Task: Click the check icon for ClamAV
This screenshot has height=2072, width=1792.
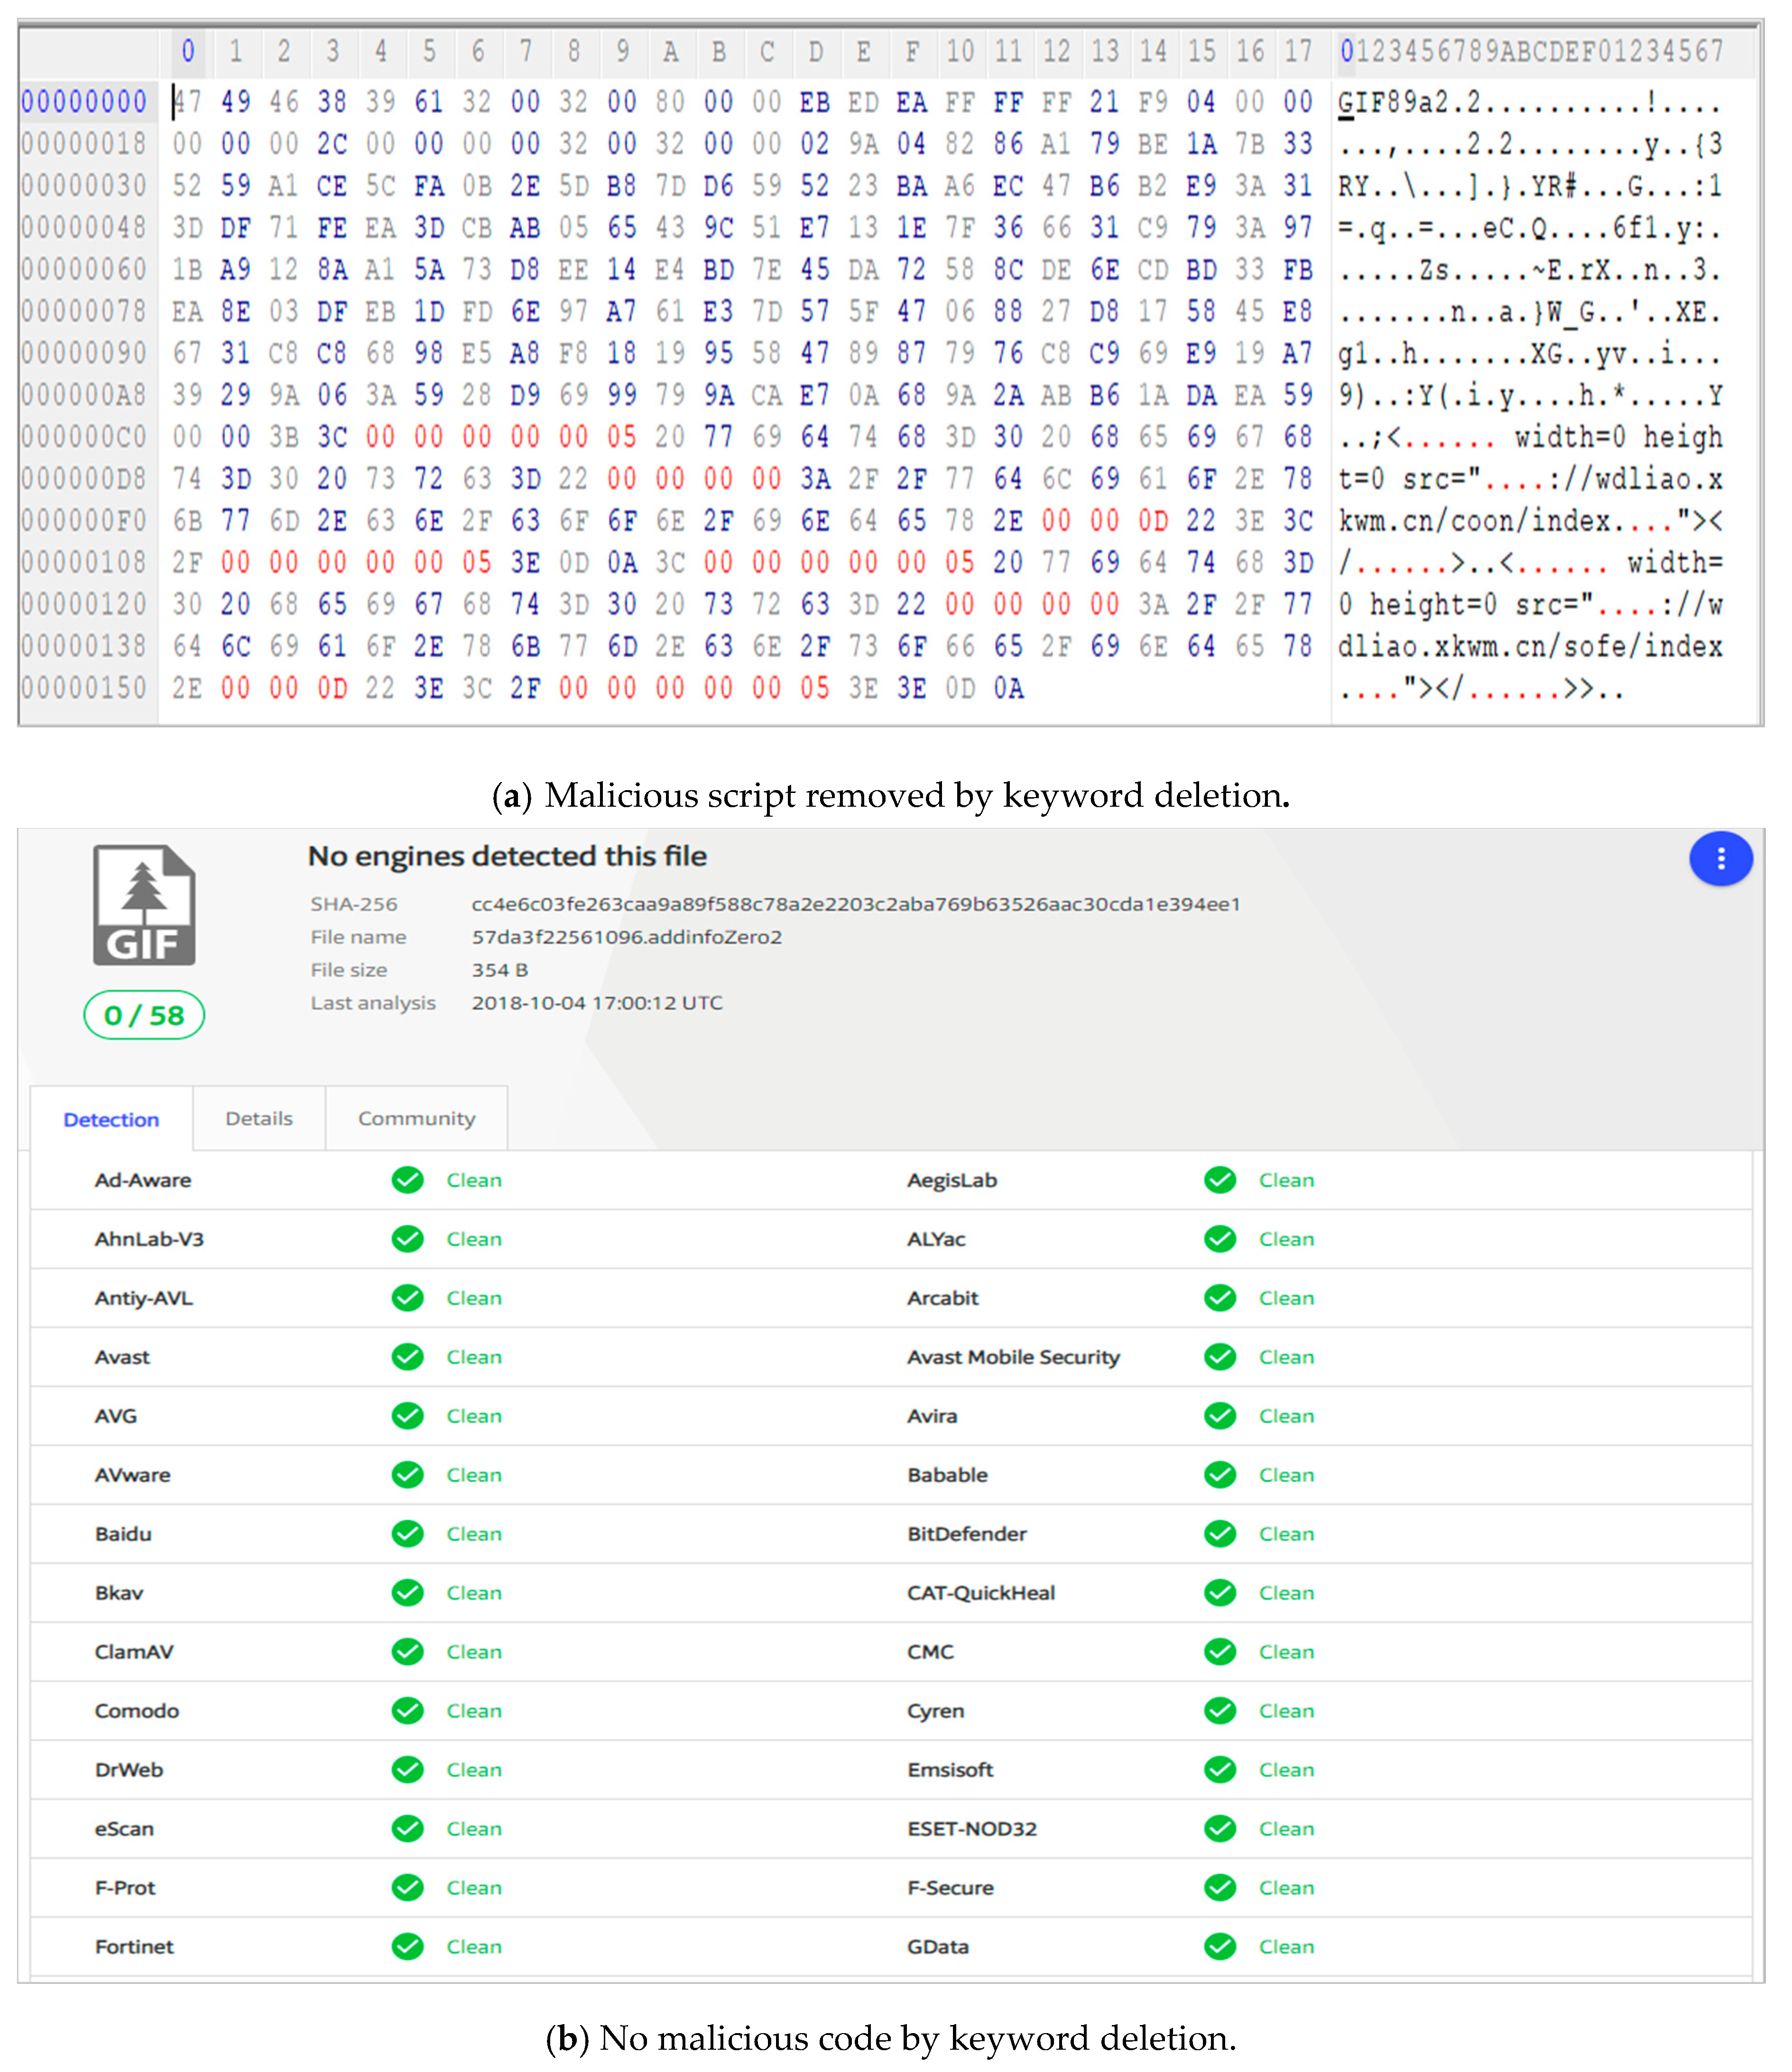Action: tap(407, 1651)
